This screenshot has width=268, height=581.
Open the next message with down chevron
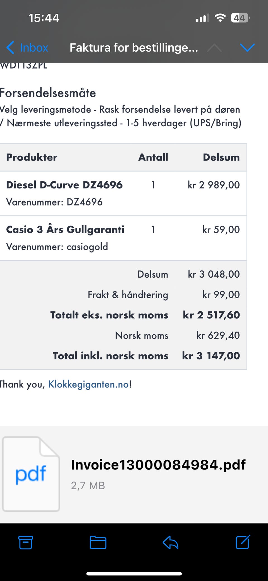click(x=247, y=48)
